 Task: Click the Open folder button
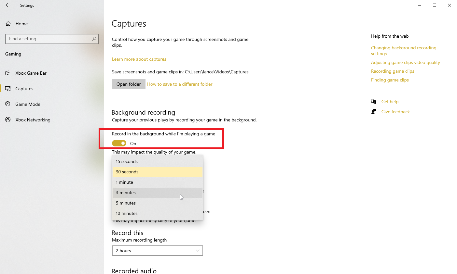click(x=129, y=84)
